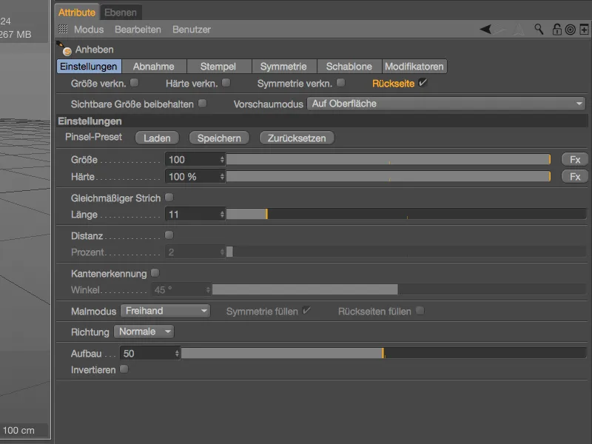
Task: Open the Malmodus Freihand dropdown
Action: point(165,311)
